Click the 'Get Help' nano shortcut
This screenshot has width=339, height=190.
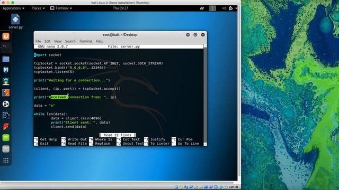pos(46,139)
